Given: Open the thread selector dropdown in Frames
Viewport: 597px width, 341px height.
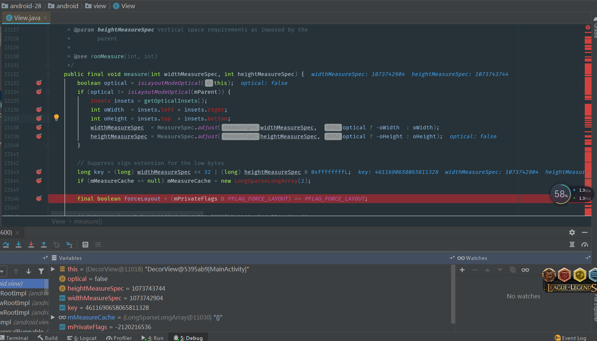Looking at the screenshot, I should (2, 271).
